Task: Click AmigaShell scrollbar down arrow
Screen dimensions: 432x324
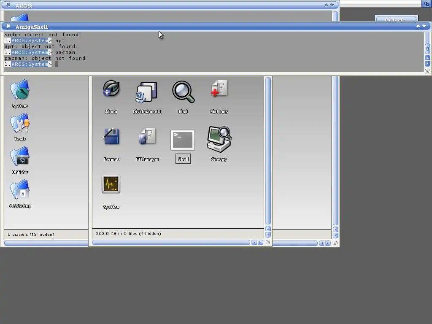Action: 427,64
